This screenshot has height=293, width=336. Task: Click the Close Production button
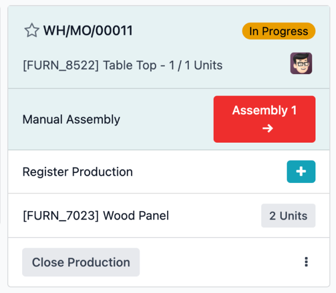[81, 262]
